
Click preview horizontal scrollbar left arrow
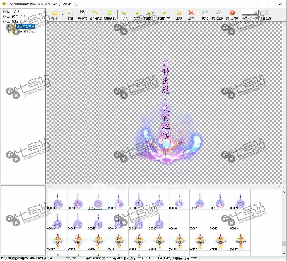tap(49, 186)
